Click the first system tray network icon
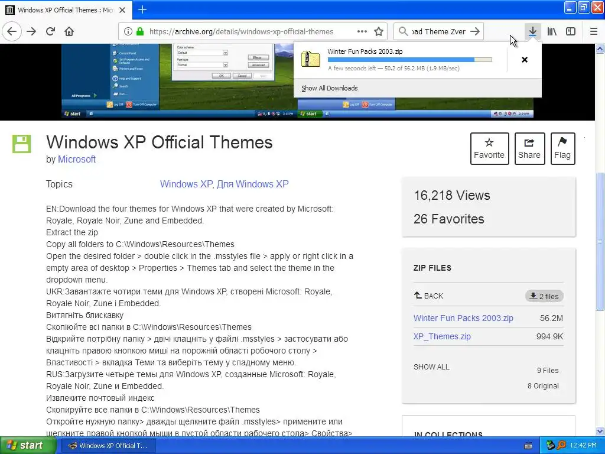 [551, 445]
